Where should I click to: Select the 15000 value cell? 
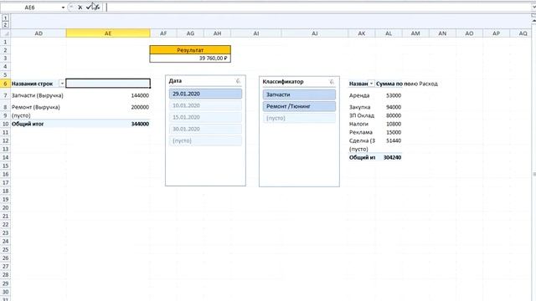pos(389,132)
